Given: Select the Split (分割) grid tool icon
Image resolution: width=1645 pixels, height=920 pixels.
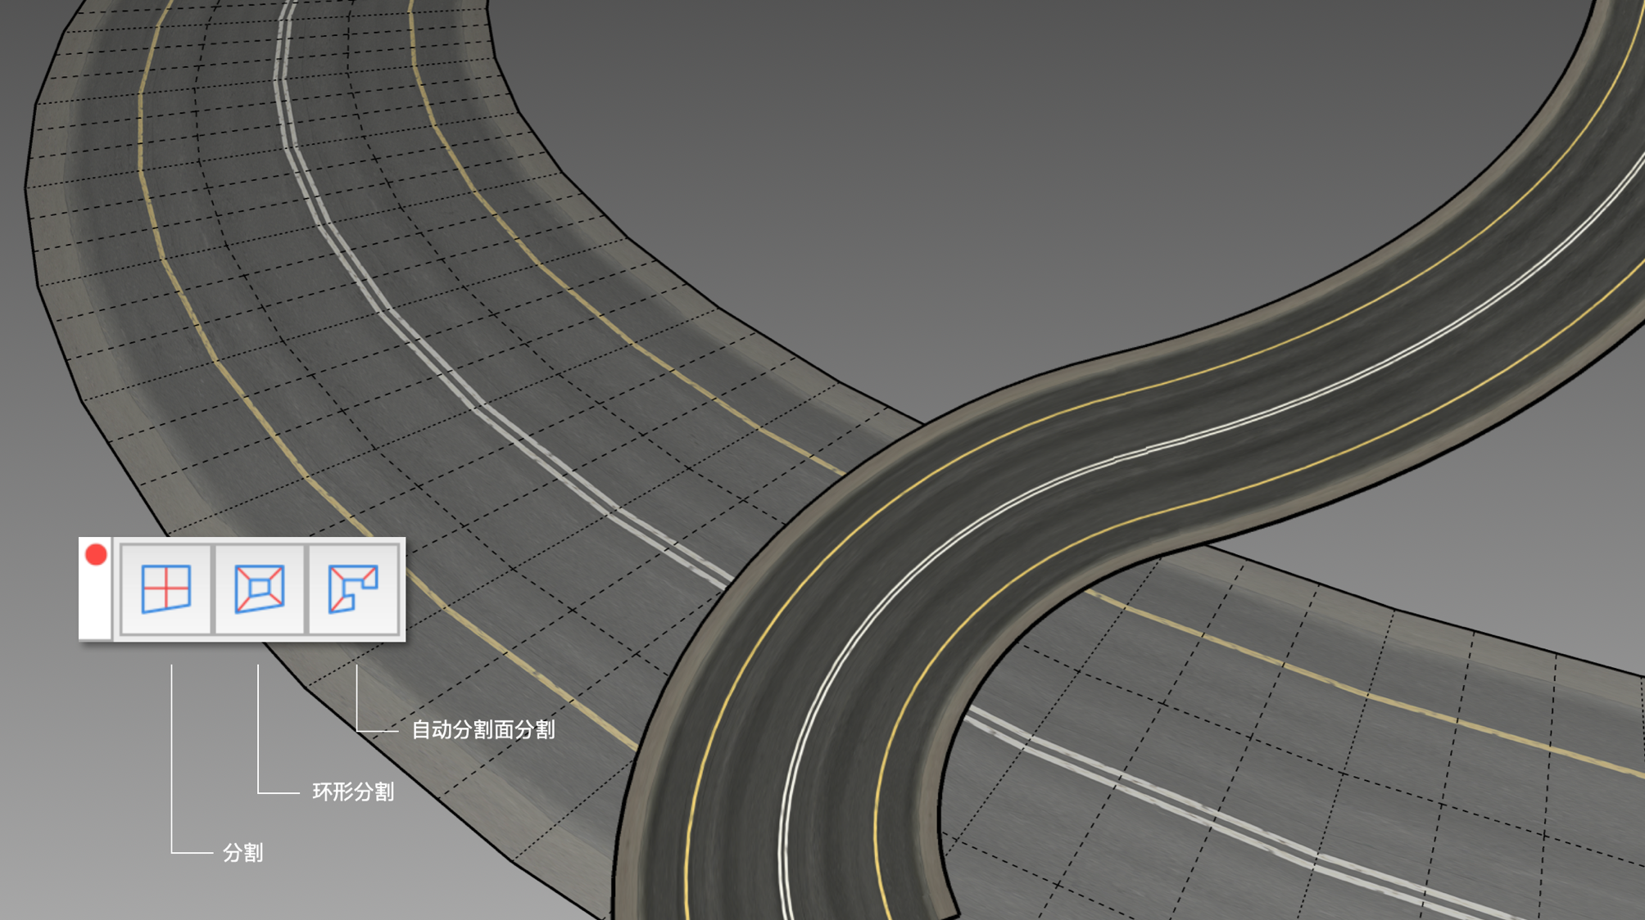Looking at the screenshot, I should click(166, 589).
